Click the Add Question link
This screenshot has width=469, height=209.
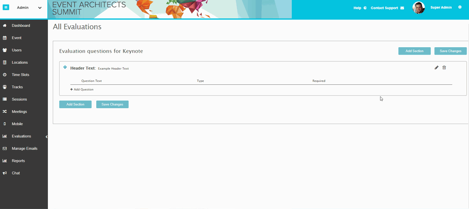pos(82,90)
